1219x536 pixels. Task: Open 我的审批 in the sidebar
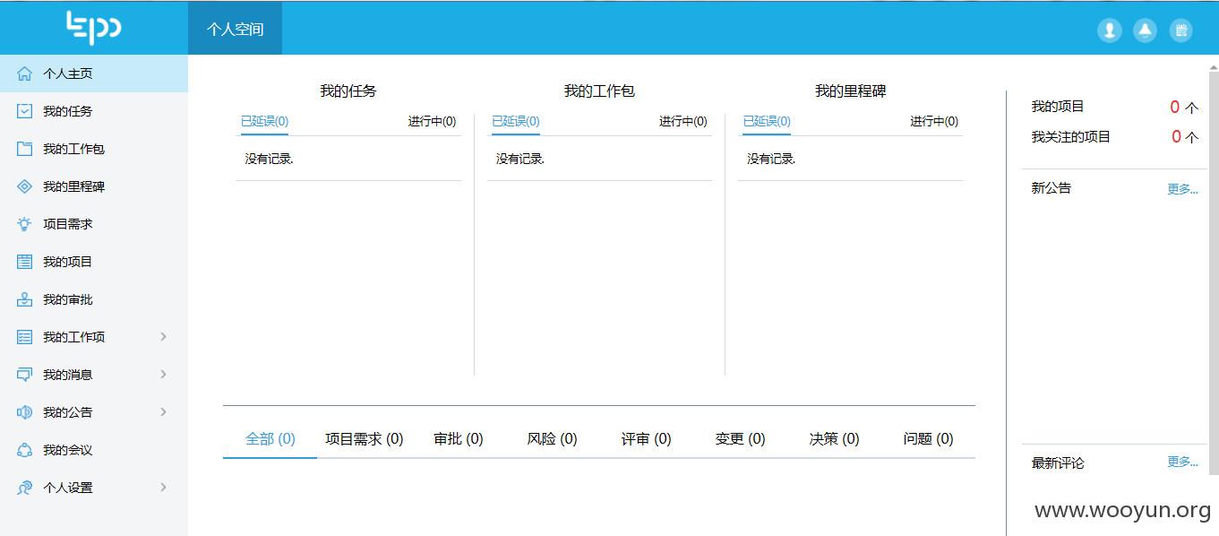94,299
